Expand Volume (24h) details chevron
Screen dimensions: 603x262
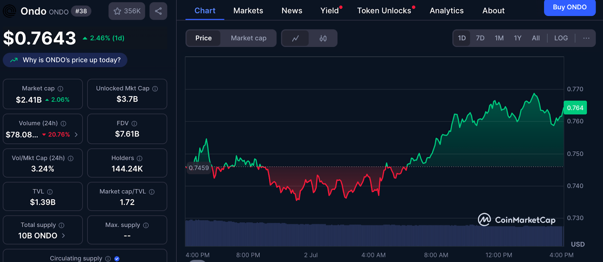(76, 134)
